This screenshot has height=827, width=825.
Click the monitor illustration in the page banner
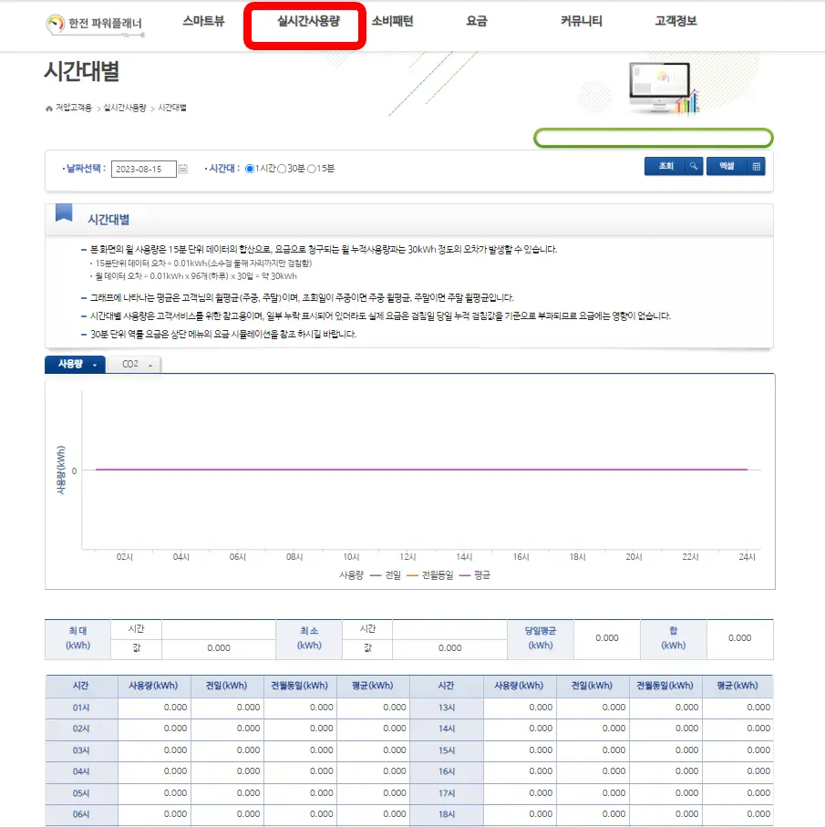coord(660,82)
